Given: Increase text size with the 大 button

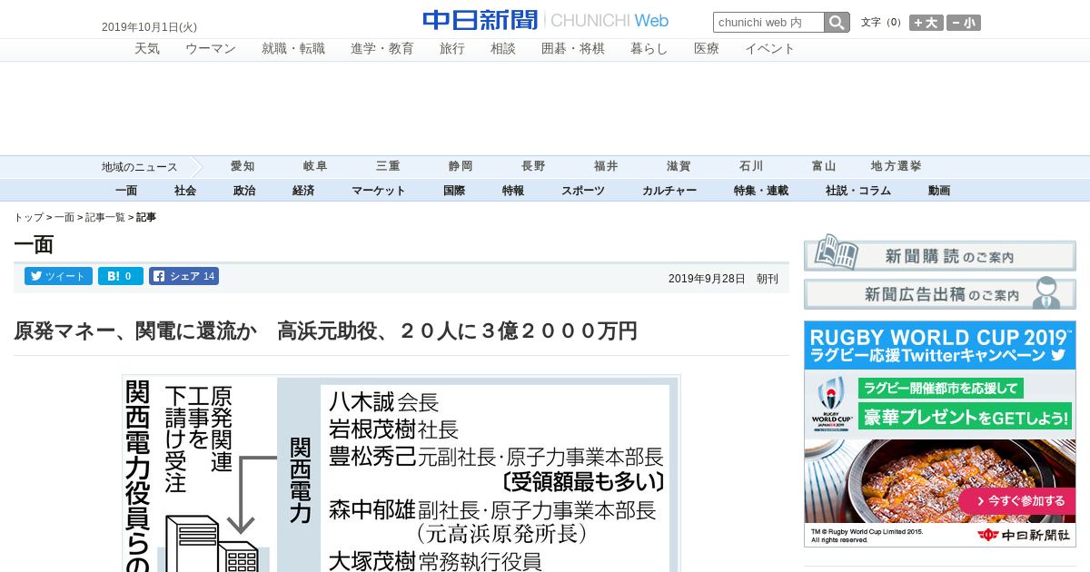Looking at the screenshot, I should [926, 23].
